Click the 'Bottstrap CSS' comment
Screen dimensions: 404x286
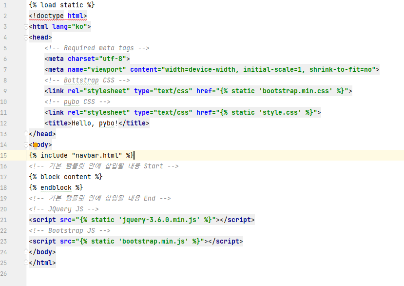87,80
